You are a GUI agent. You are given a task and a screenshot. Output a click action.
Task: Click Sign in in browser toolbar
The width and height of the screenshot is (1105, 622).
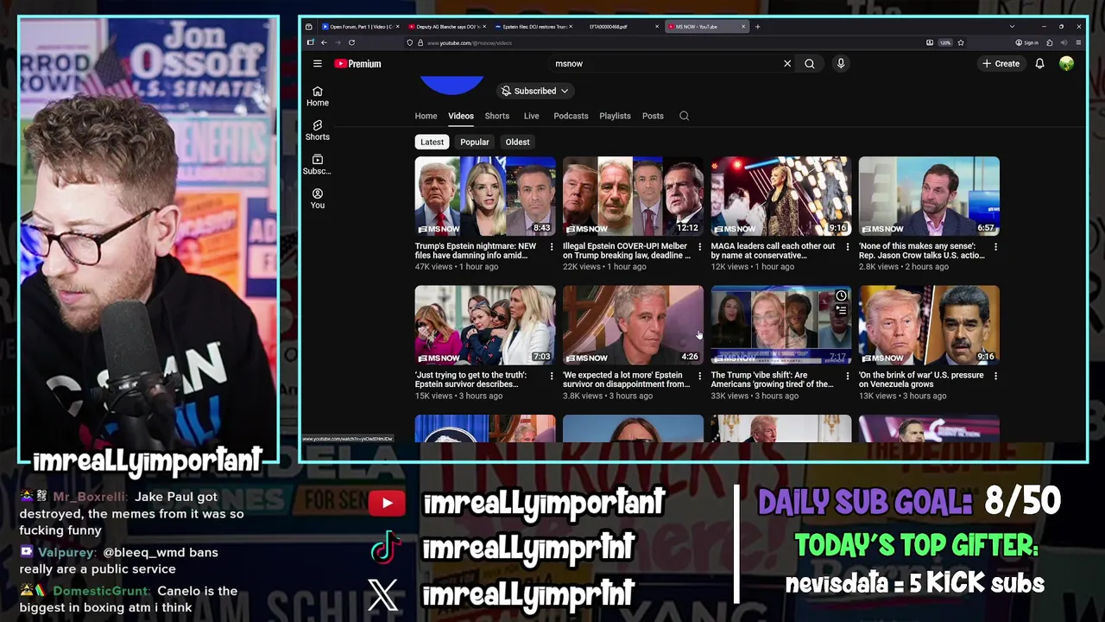pyautogui.click(x=1027, y=42)
